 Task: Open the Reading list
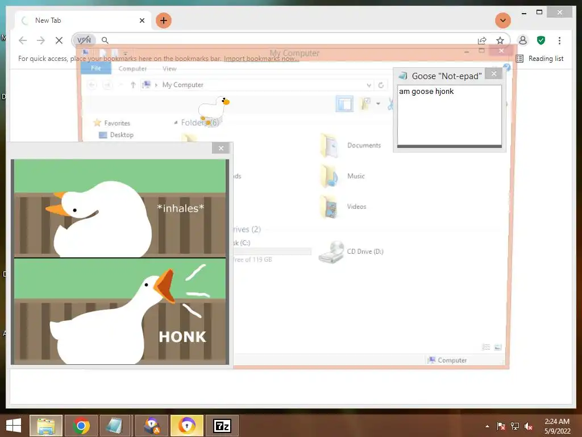click(540, 59)
